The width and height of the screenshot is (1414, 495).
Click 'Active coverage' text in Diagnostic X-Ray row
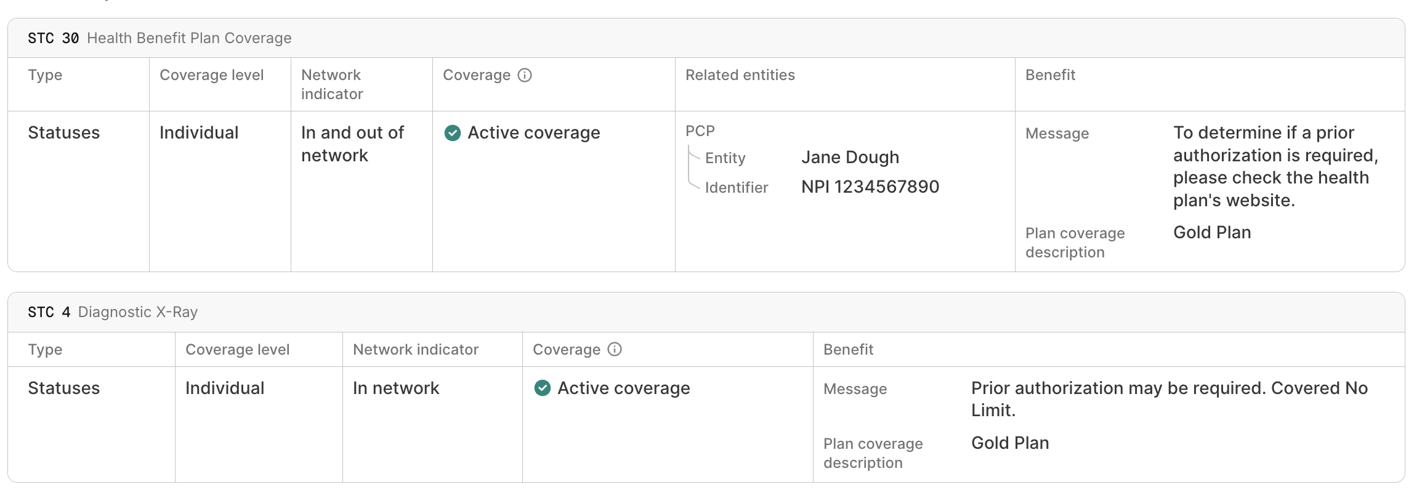pyautogui.click(x=624, y=388)
